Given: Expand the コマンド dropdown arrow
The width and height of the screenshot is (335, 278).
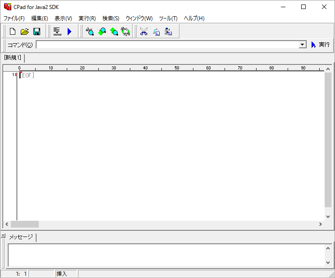Looking at the screenshot, I should (303, 45).
